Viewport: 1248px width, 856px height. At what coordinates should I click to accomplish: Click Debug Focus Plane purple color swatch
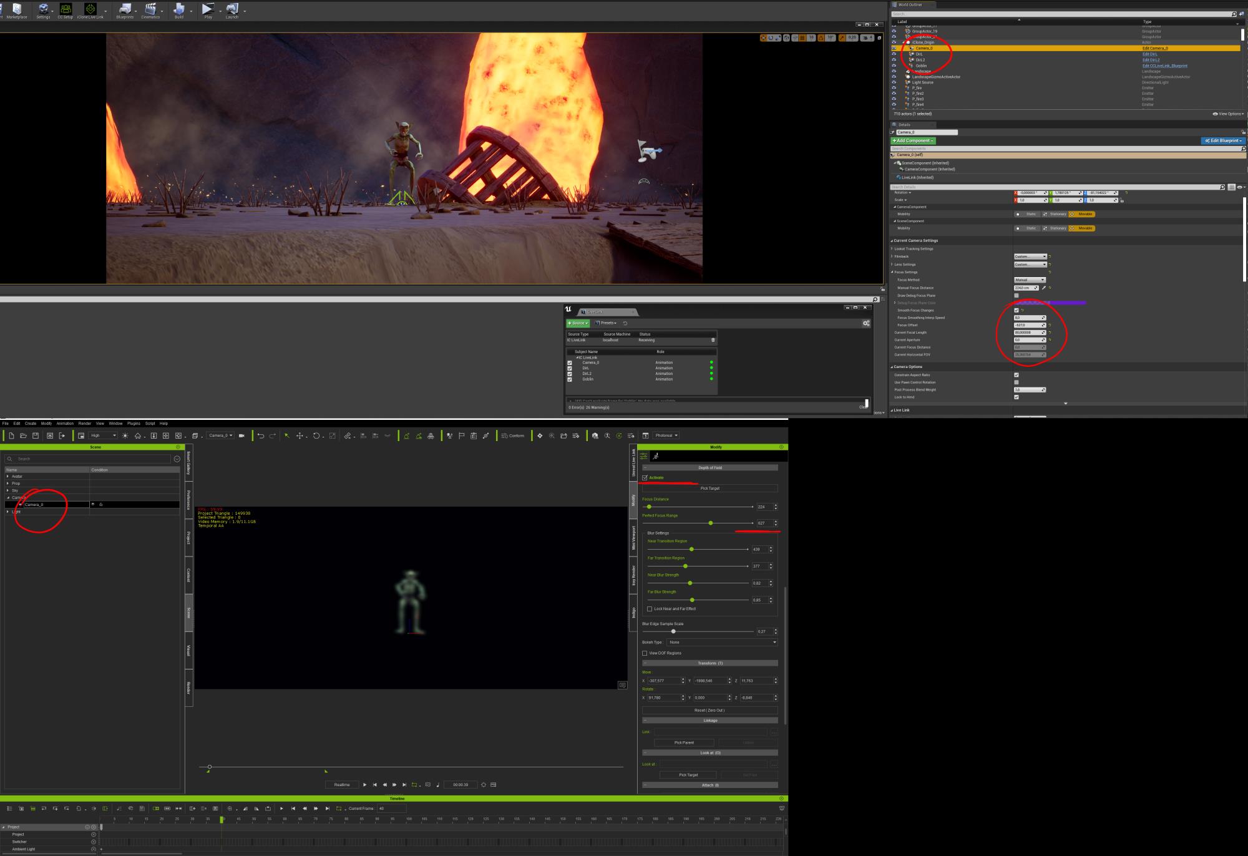(1050, 303)
